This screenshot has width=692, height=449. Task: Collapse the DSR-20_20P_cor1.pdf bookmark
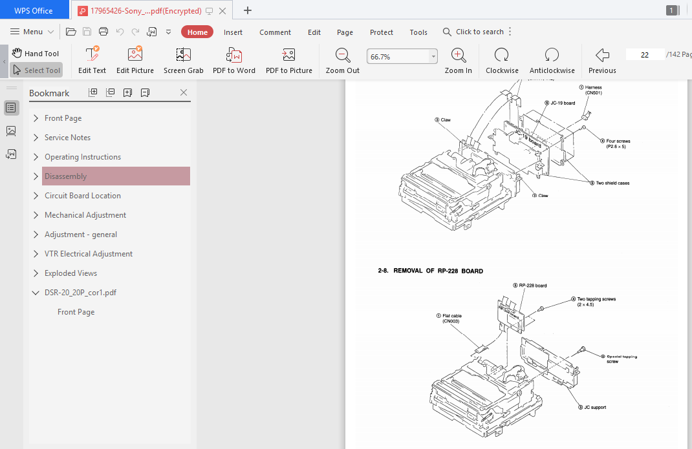36,293
